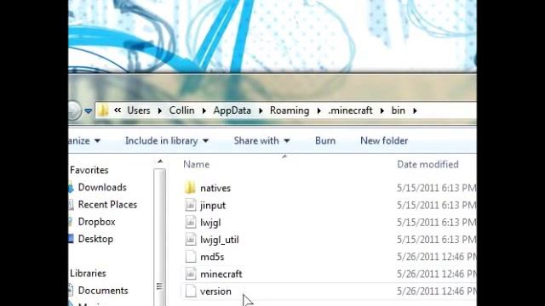
Task: Select the version file icon
Action: coord(191,291)
